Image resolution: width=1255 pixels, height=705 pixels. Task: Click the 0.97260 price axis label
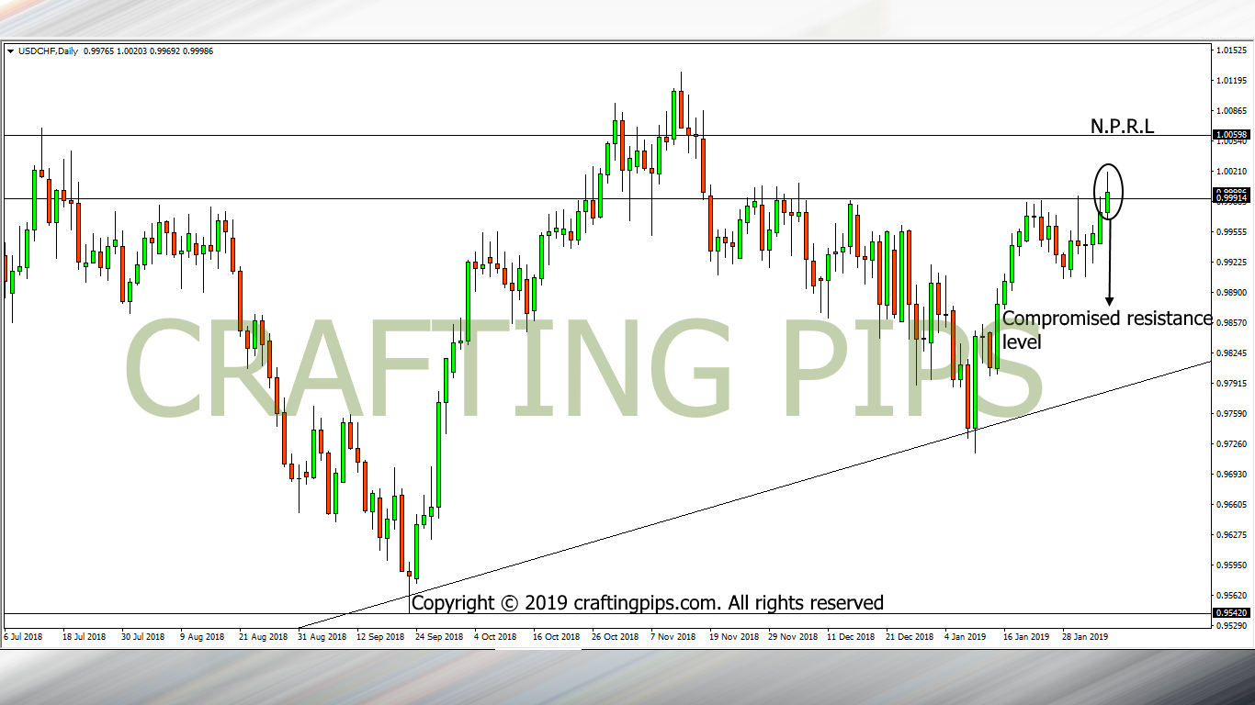1230,444
